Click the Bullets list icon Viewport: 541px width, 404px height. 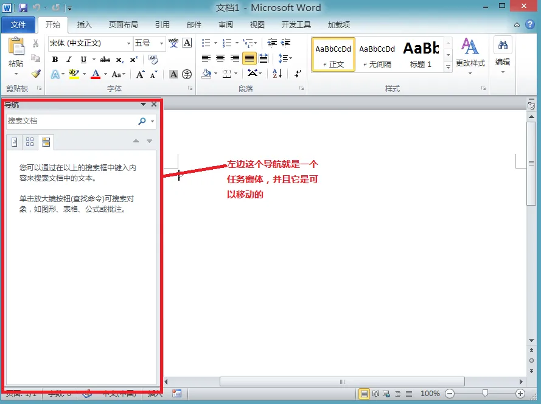click(206, 43)
